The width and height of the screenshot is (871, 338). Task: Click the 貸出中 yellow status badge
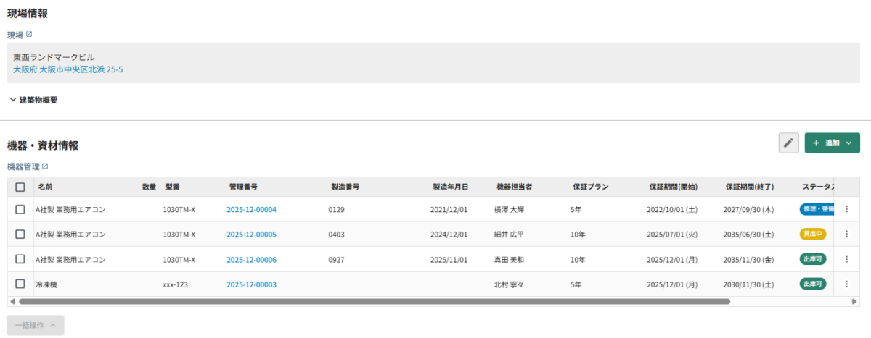click(x=812, y=234)
